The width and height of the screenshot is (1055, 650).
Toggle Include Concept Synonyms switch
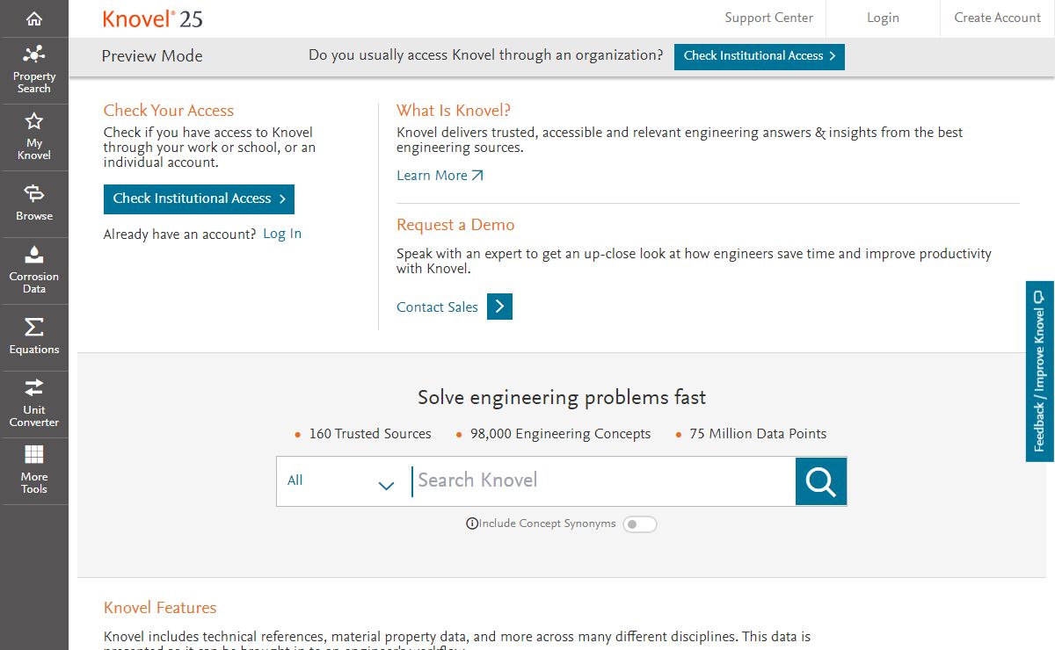[639, 524]
